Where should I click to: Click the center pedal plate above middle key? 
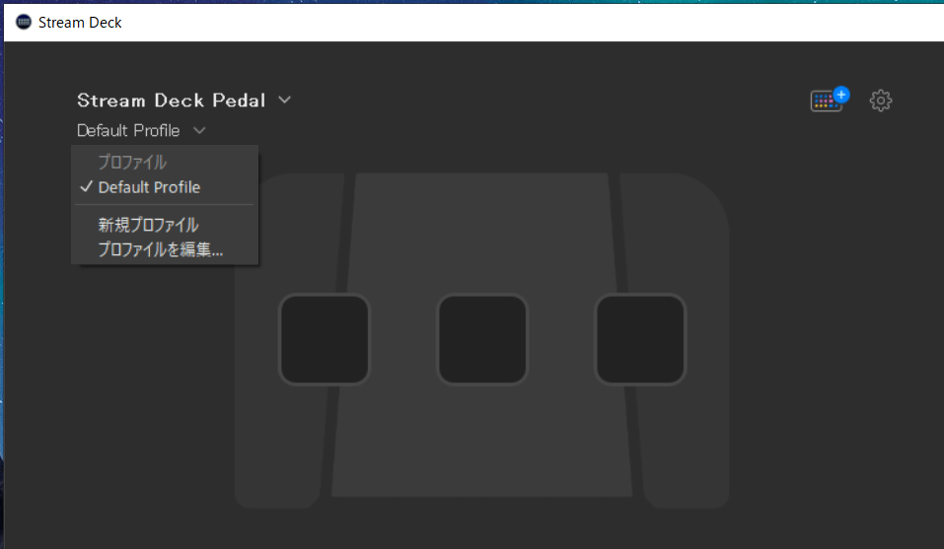(x=482, y=232)
